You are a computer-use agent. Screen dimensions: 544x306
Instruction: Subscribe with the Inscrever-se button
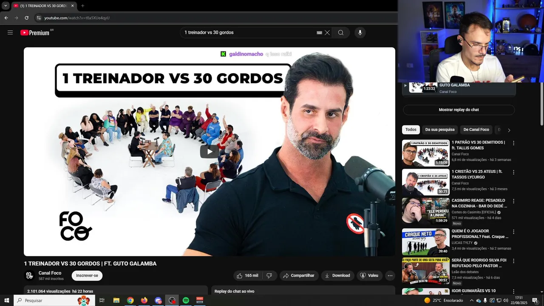[x=87, y=275]
